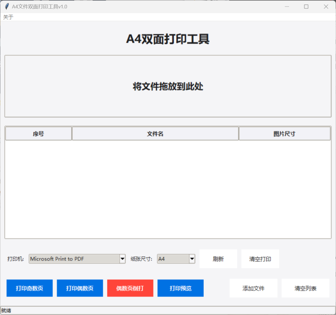Open print preview with 打印预览

(180, 288)
